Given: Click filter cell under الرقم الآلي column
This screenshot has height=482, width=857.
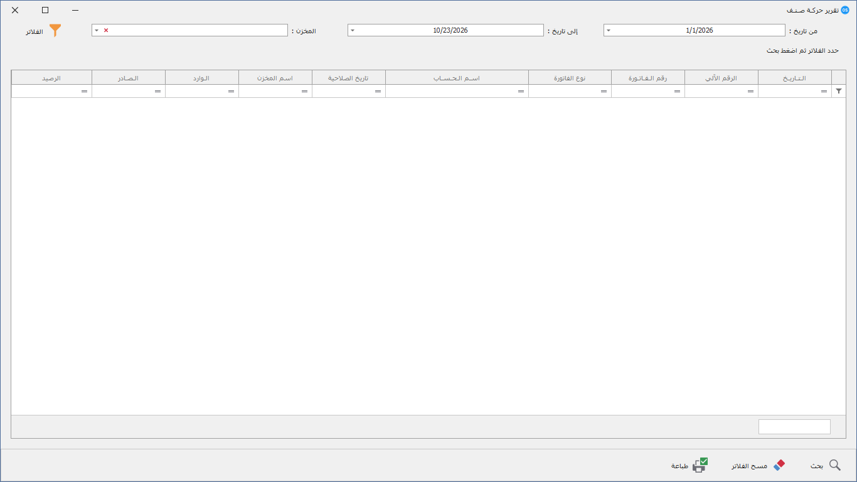Looking at the screenshot, I should click(x=721, y=91).
